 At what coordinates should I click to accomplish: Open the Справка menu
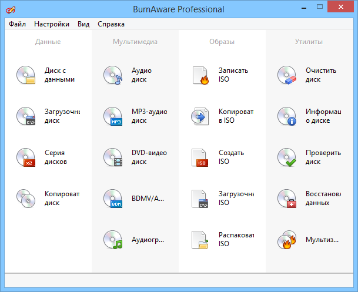click(x=111, y=24)
